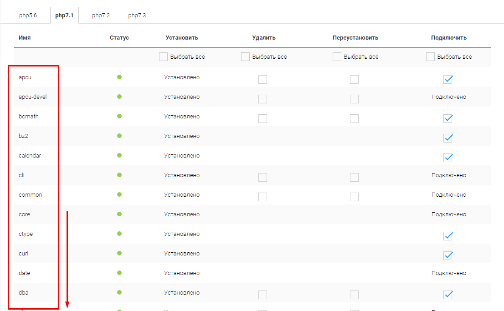This screenshot has height=311, width=504.
Task: Click the 'Имя' column header
Action: 25,38
